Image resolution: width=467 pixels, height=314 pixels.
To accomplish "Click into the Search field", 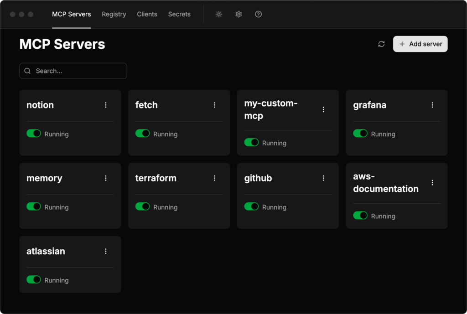I will (73, 71).
